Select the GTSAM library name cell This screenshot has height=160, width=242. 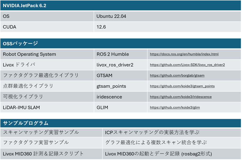(104, 75)
